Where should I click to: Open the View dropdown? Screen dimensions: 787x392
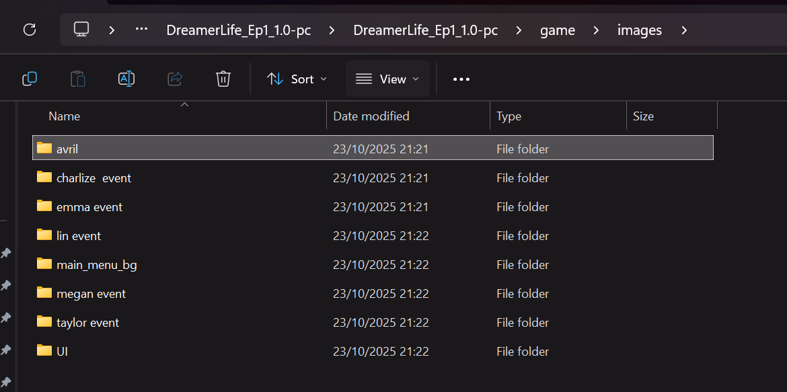click(387, 79)
